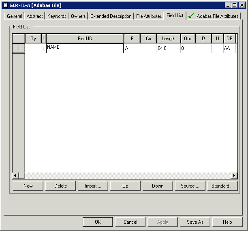
Task: Open the Abstract tab
Action: pyautogui.click(x=35, y=16)
